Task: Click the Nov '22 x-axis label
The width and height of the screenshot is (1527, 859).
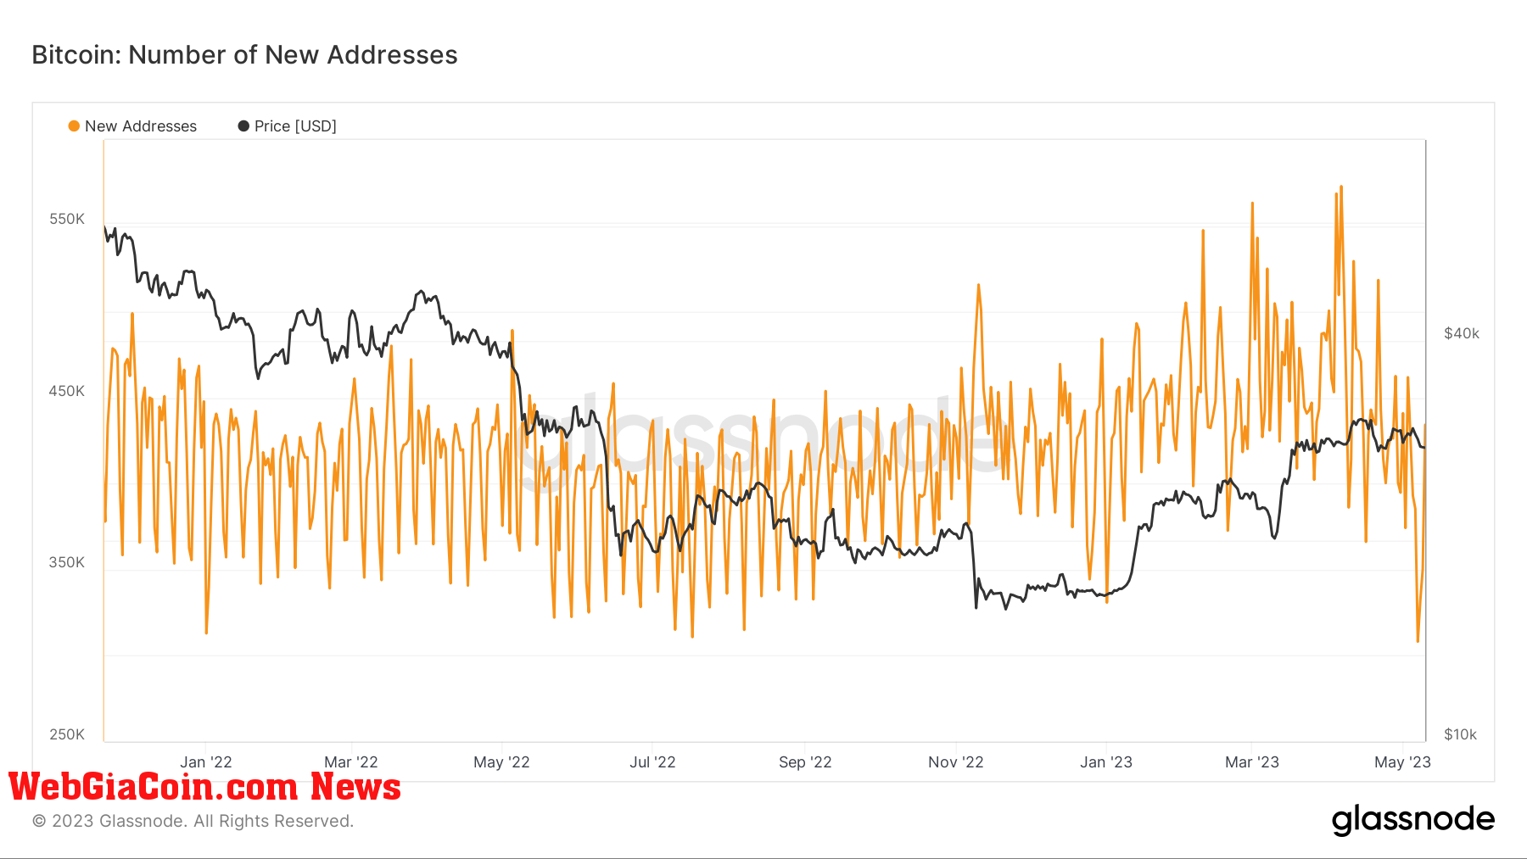Action: click(x=956, y=762)
